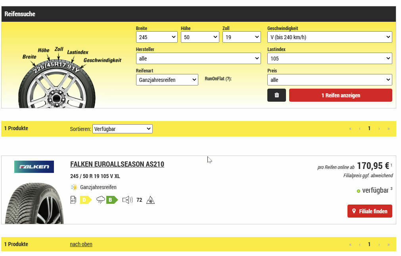Change the Sortieren sort order dropdown
The image size is (401, 256).
click(x=122, y=129)
